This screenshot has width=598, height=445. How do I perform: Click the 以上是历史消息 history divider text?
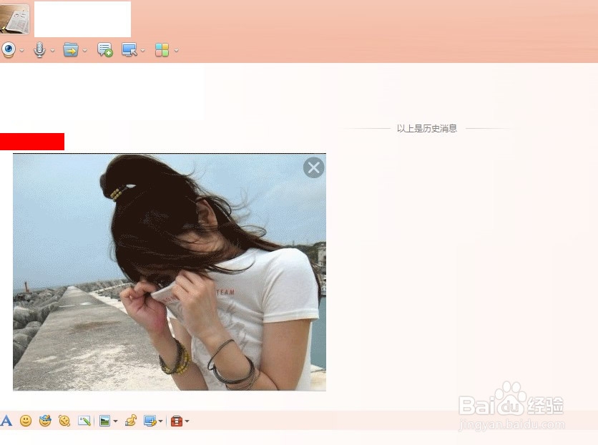point(427,129)
